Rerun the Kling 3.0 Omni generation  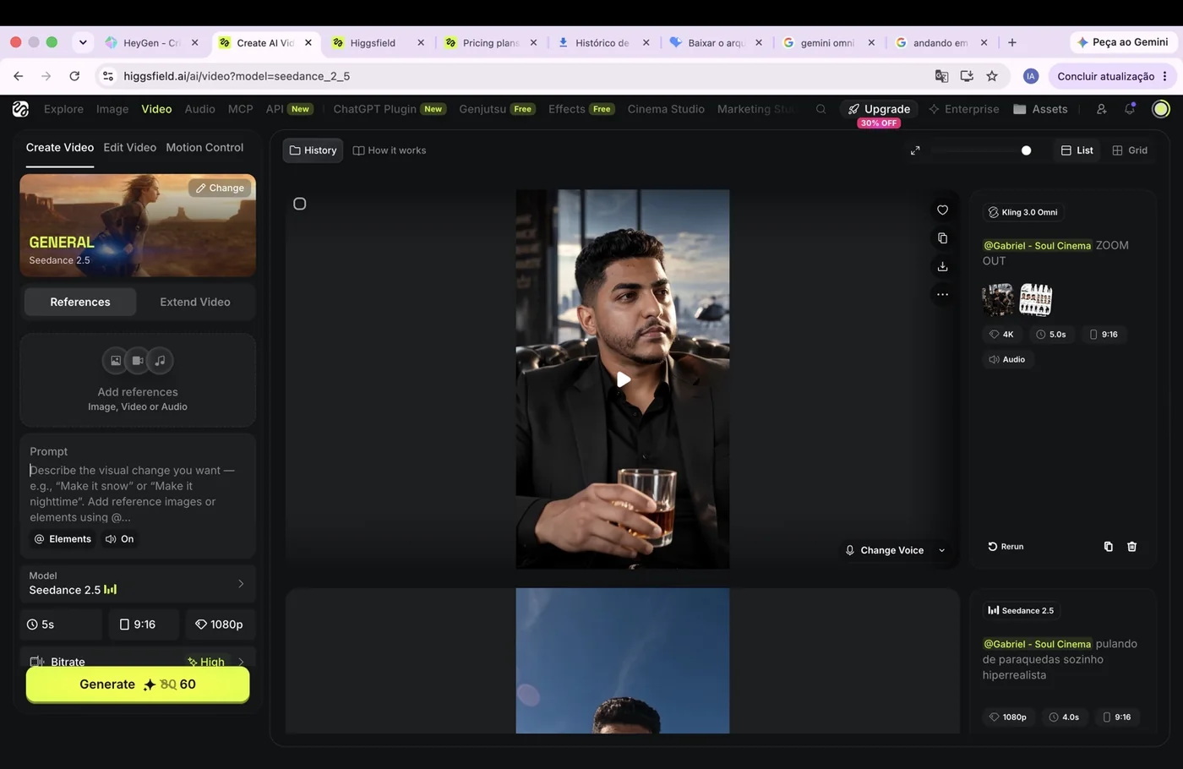(x=1006, y=547)
